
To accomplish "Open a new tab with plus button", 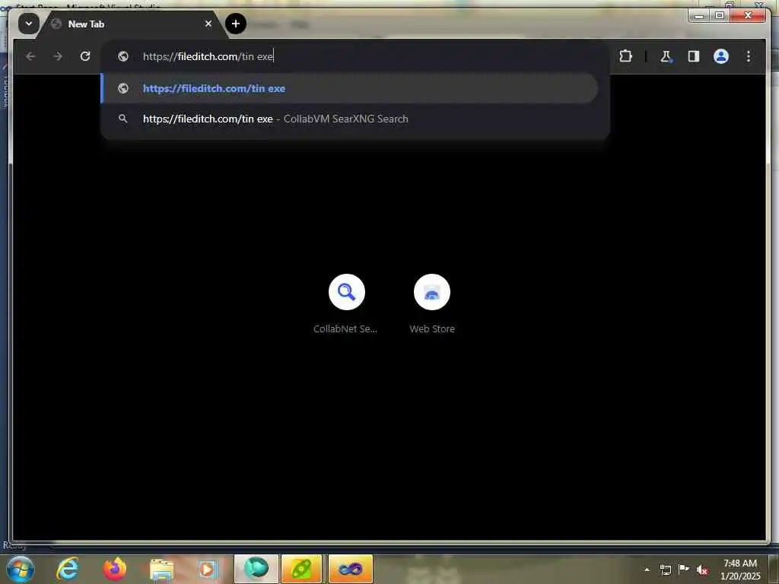I will [x=236, y=24].
